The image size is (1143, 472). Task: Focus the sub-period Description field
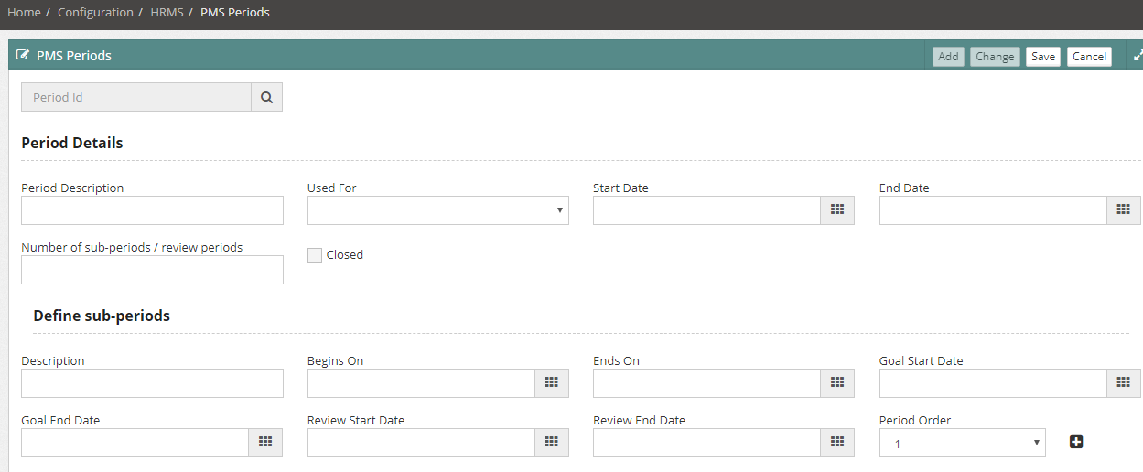click(152, 383)
